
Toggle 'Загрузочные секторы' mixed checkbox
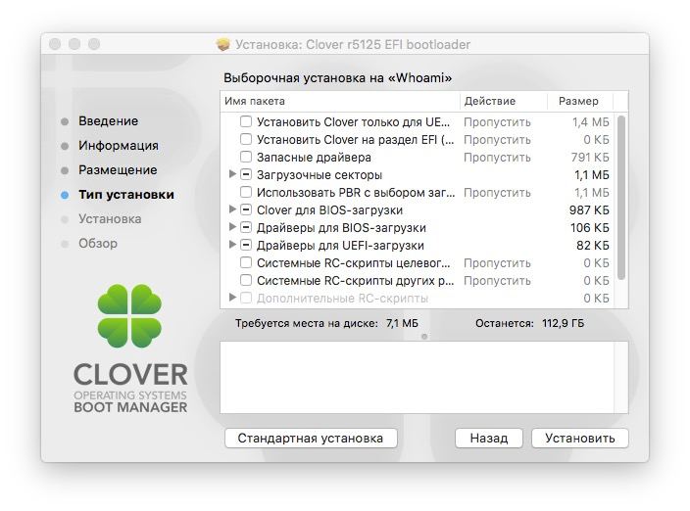pyautogui.click(x=246, y=174)
